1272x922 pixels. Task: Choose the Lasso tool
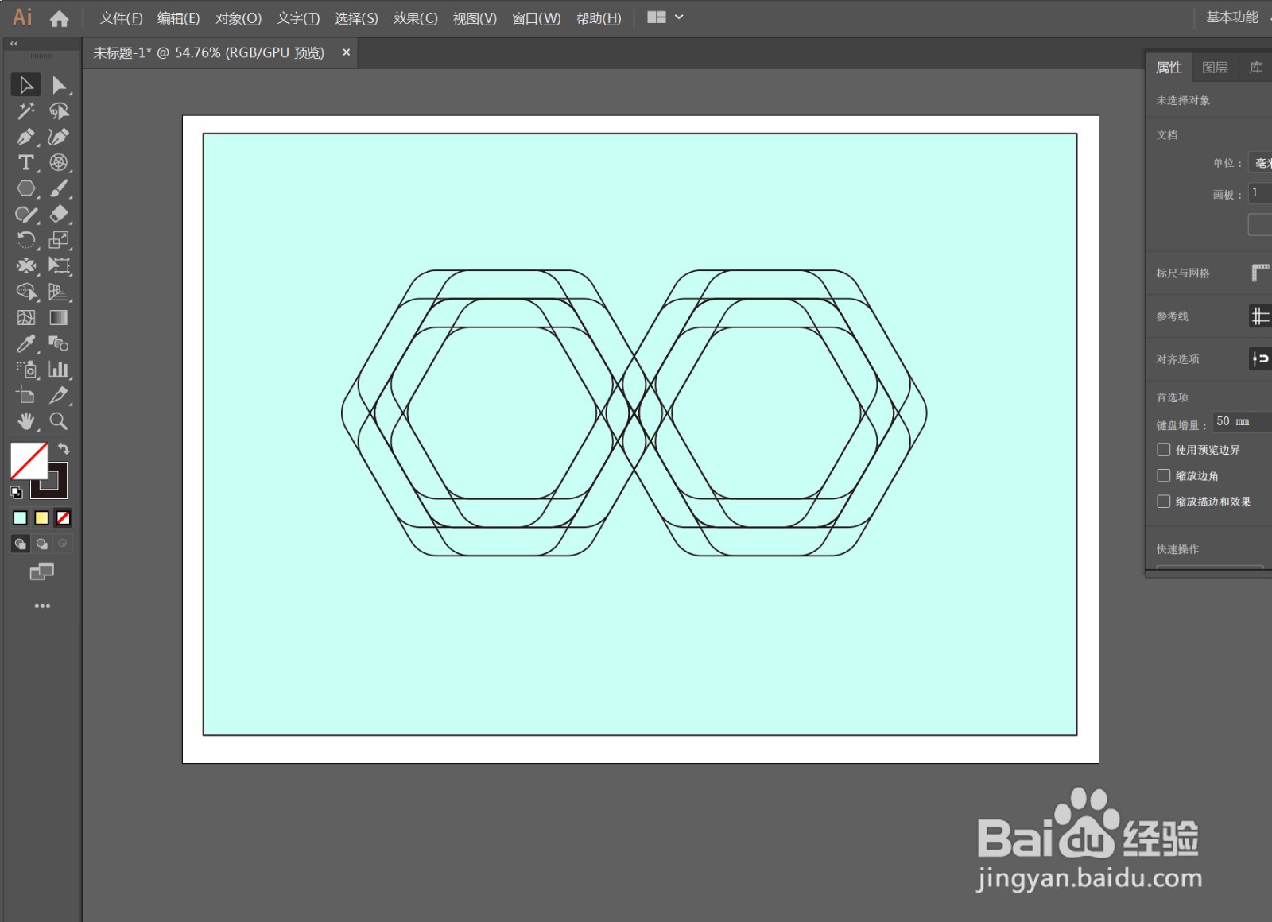coord(59,111)
